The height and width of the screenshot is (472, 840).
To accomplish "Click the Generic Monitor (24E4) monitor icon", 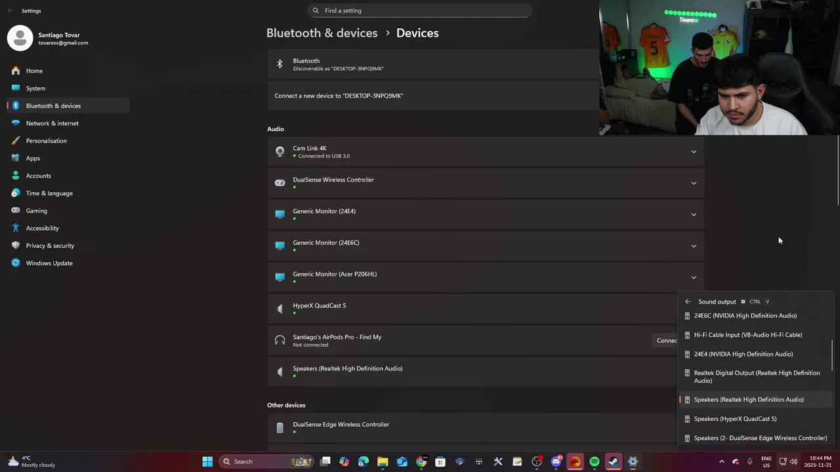I will point(280,214).
